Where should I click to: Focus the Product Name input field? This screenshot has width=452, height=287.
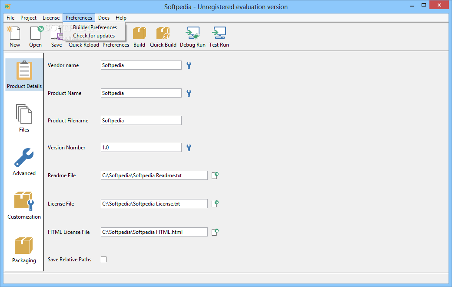pos(141,93)
